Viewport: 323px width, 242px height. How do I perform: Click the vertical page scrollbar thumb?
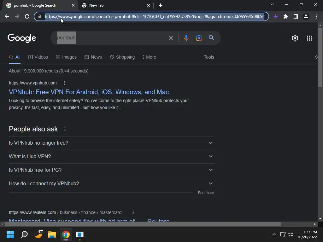click(x=320, y=57)
